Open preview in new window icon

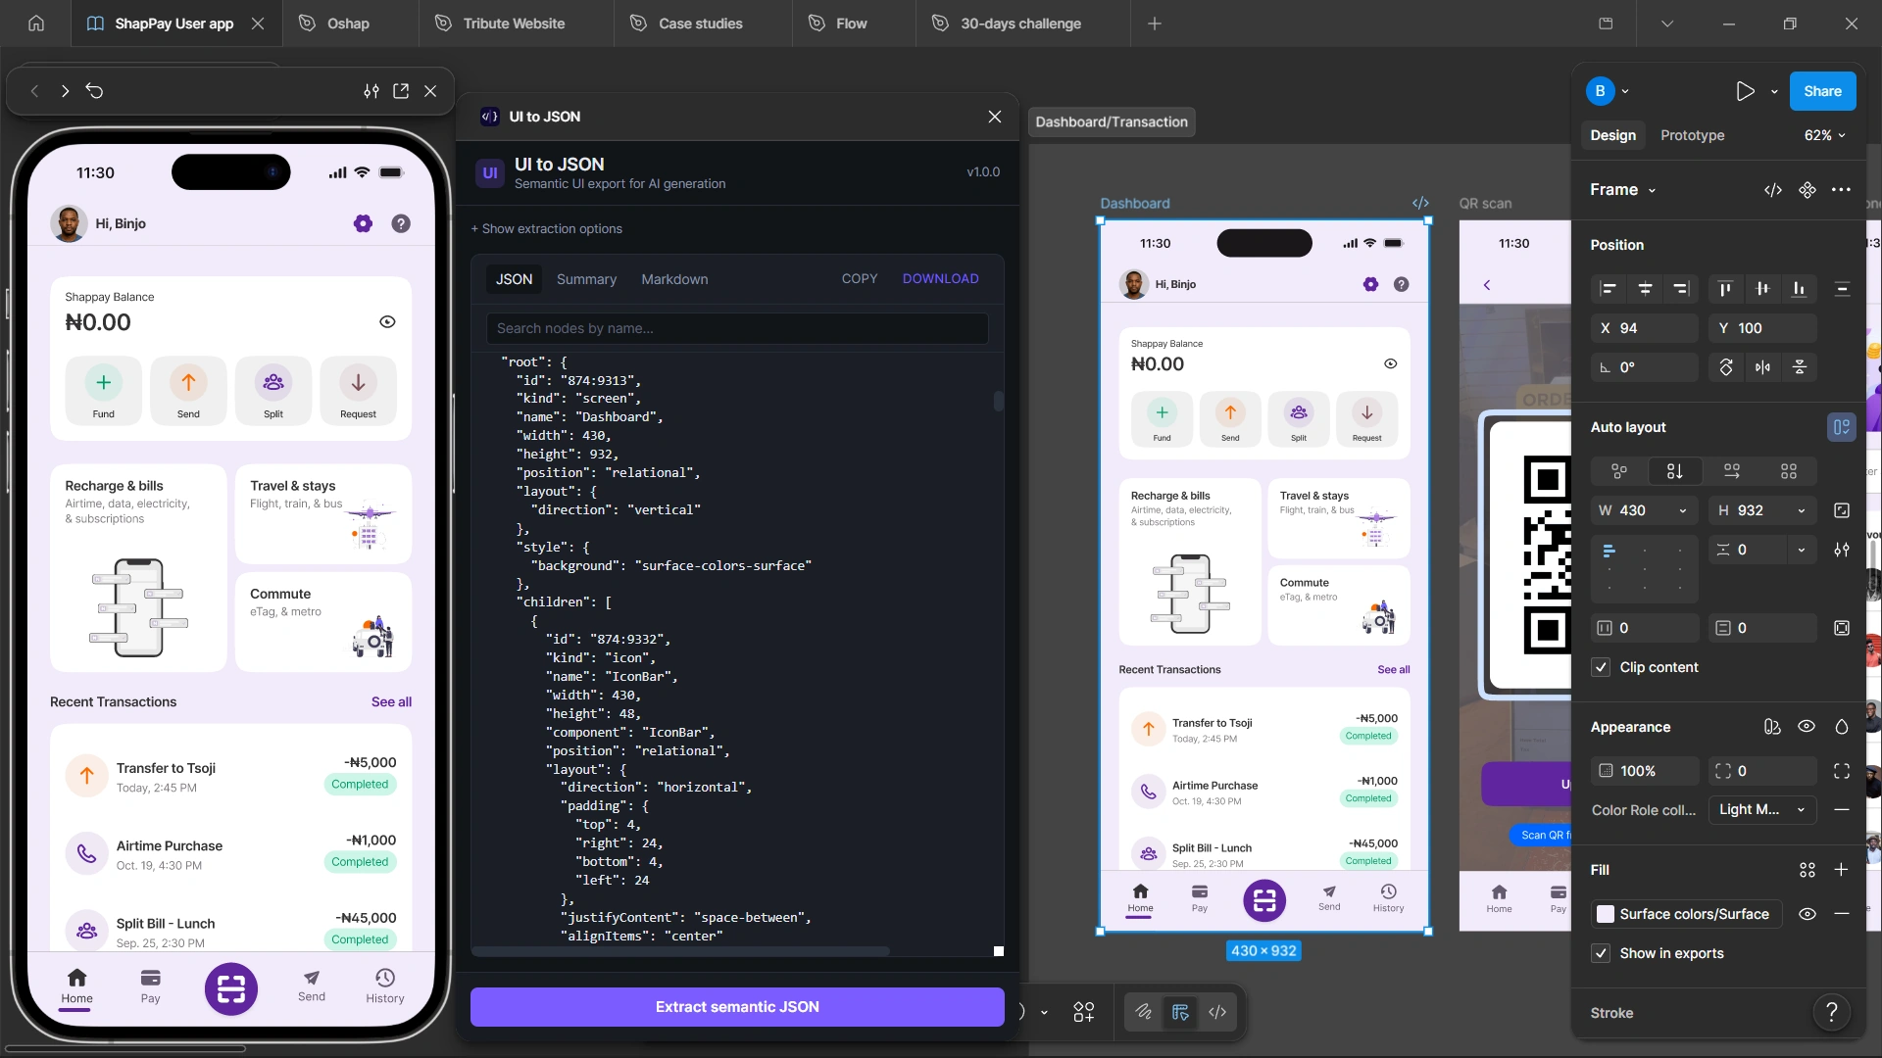point(401,91)
